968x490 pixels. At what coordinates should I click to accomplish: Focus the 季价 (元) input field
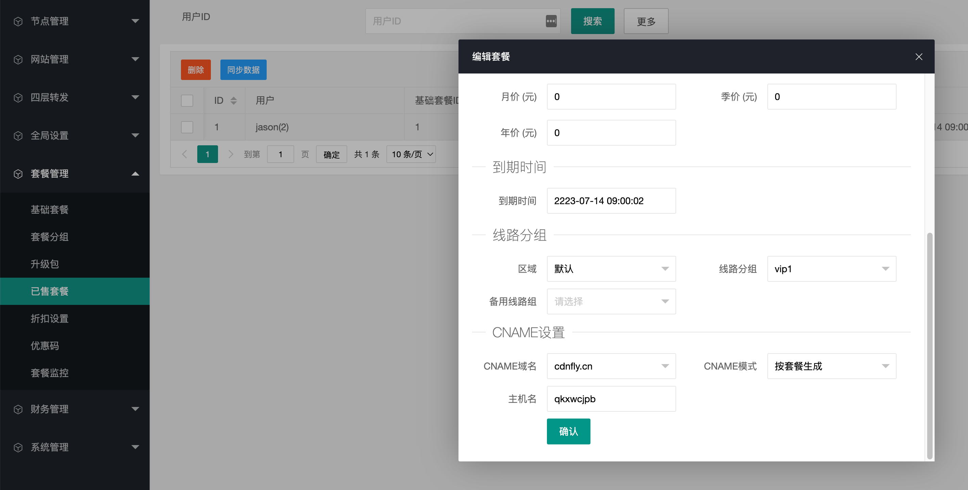point(831,97)
